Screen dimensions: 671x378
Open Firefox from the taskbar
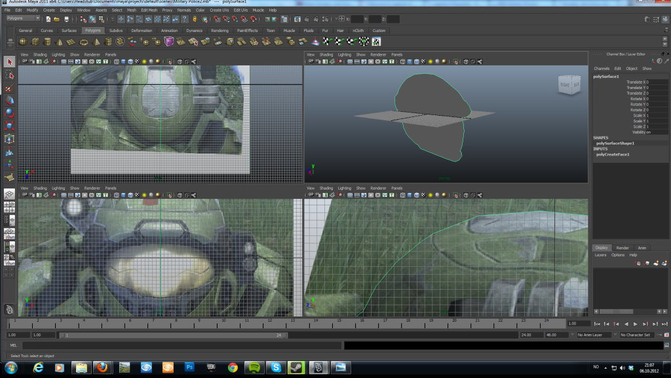(x=102, y=368)
